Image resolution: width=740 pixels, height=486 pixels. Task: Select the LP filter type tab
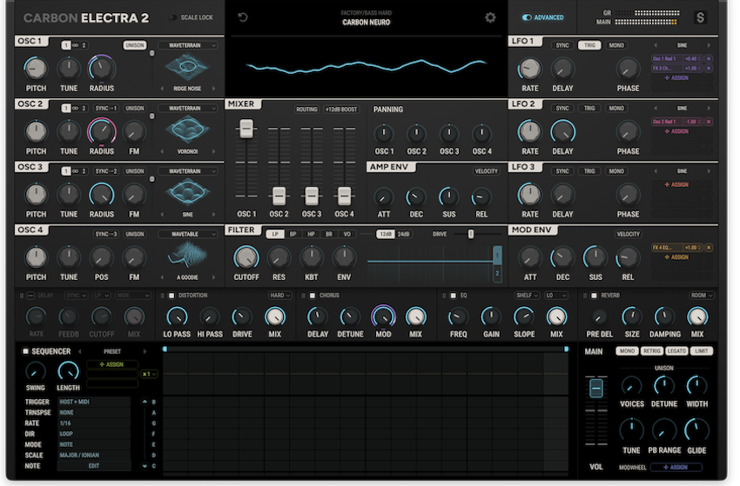[x=275, y=234]
